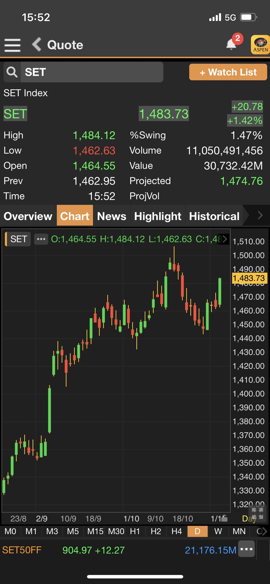Select H4 four-hour timeframe
Viewport: 270px width, 584px height.
[x=177, y=531]
